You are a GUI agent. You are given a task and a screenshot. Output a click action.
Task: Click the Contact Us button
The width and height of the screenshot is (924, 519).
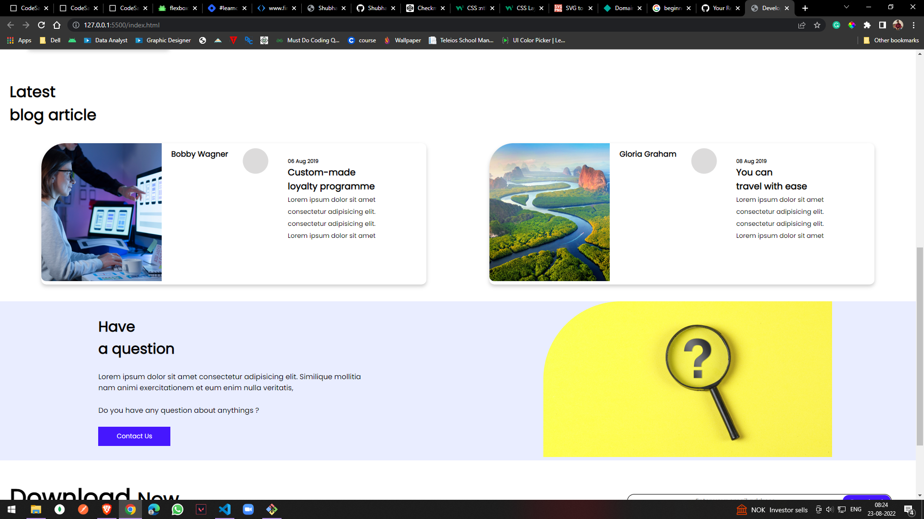click(134, 436)
